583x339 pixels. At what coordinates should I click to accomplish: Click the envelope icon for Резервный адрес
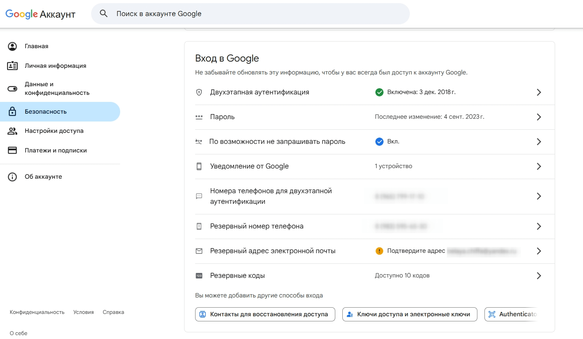[x=199, y=251]
